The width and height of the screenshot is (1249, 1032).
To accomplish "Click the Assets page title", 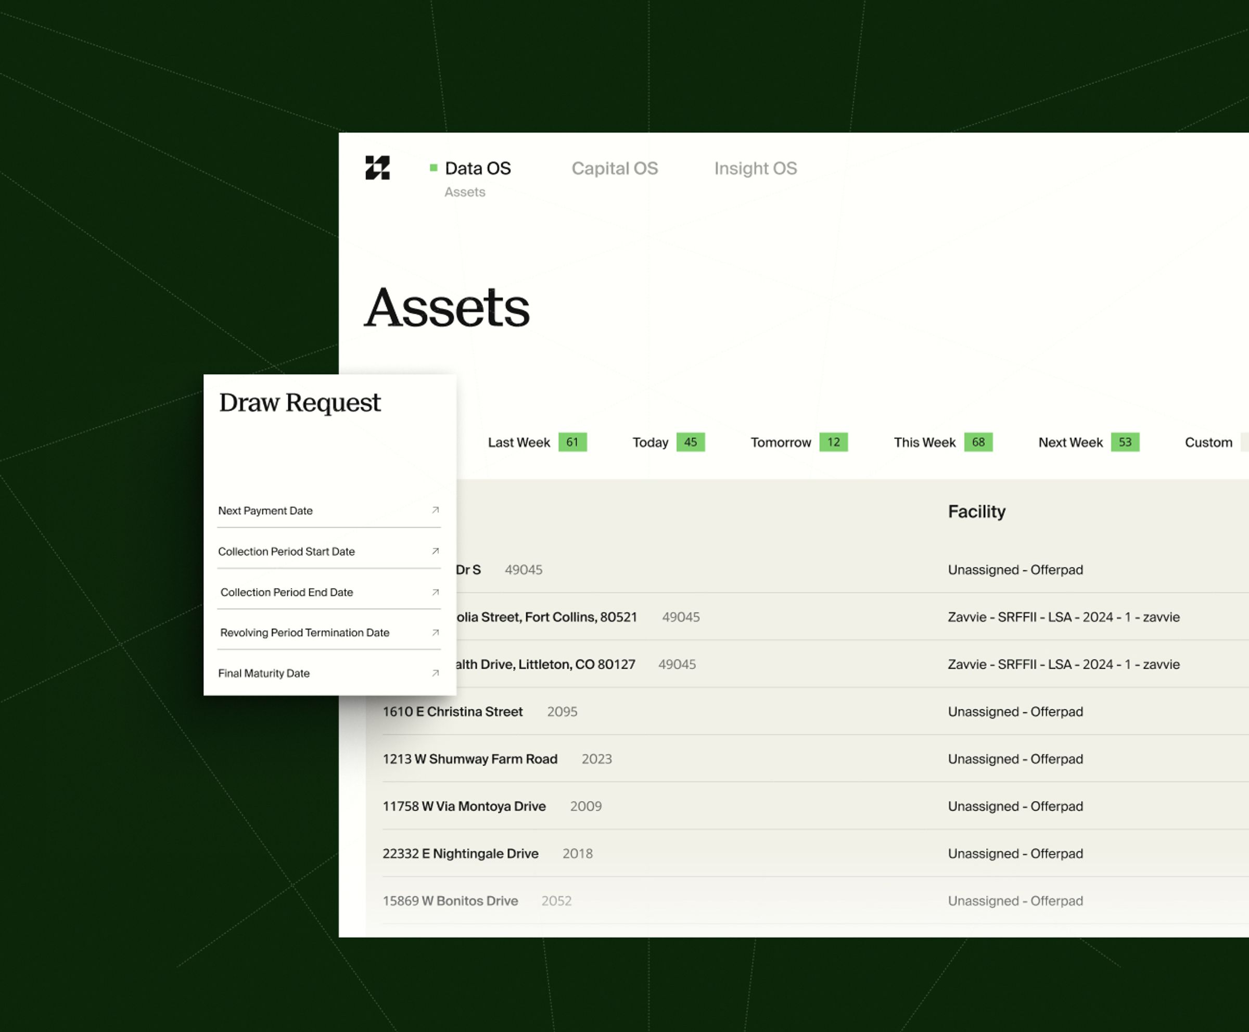I will click(x=447, y=308).
